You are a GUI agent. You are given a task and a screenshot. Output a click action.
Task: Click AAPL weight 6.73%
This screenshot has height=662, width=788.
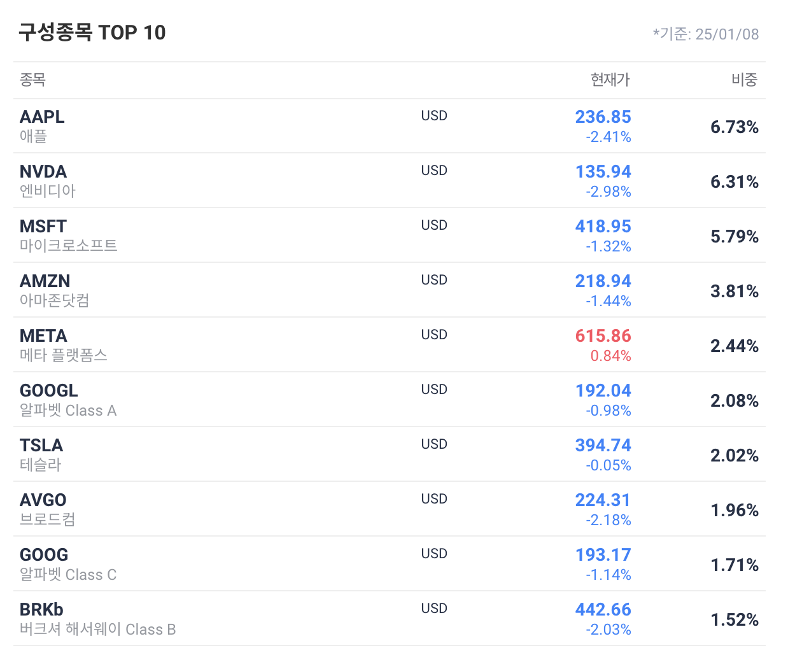point(735,127)
